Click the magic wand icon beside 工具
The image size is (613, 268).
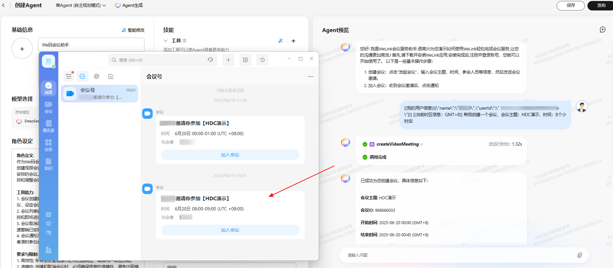tap(280, 41)
